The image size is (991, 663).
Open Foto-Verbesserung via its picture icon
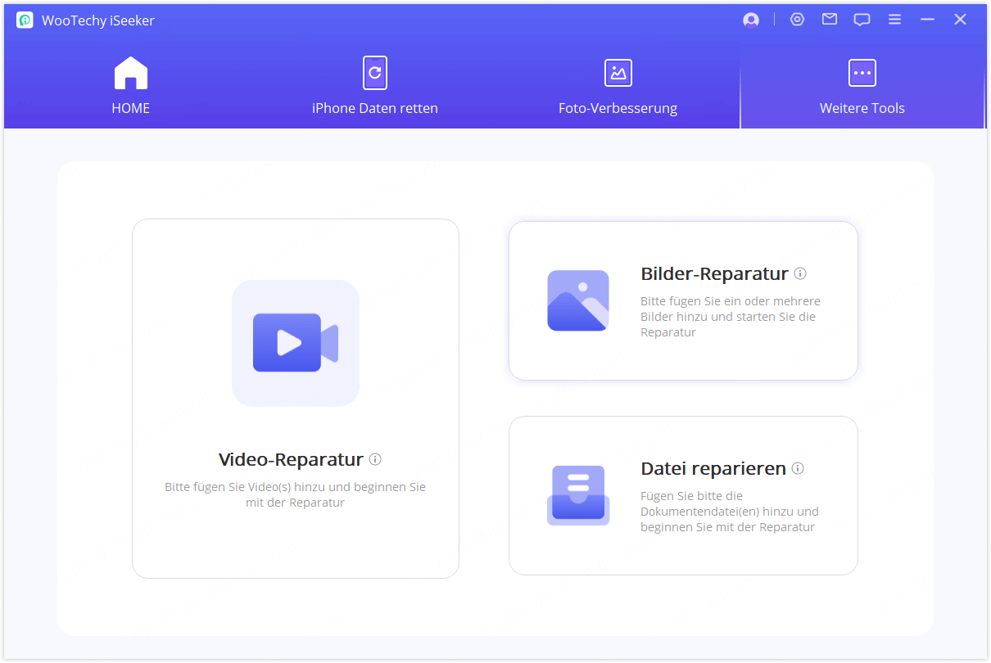pyautogui.click(x=618, y=73)
